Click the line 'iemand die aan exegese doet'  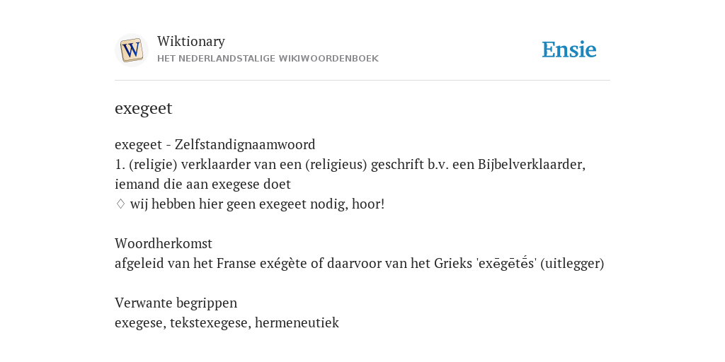pos(202,185)
